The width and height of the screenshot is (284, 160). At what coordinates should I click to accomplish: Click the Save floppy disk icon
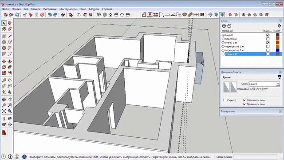tap(17, 15)
